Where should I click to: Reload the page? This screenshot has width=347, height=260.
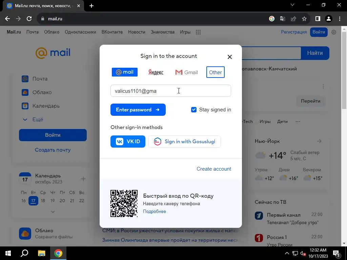[29, 19]
